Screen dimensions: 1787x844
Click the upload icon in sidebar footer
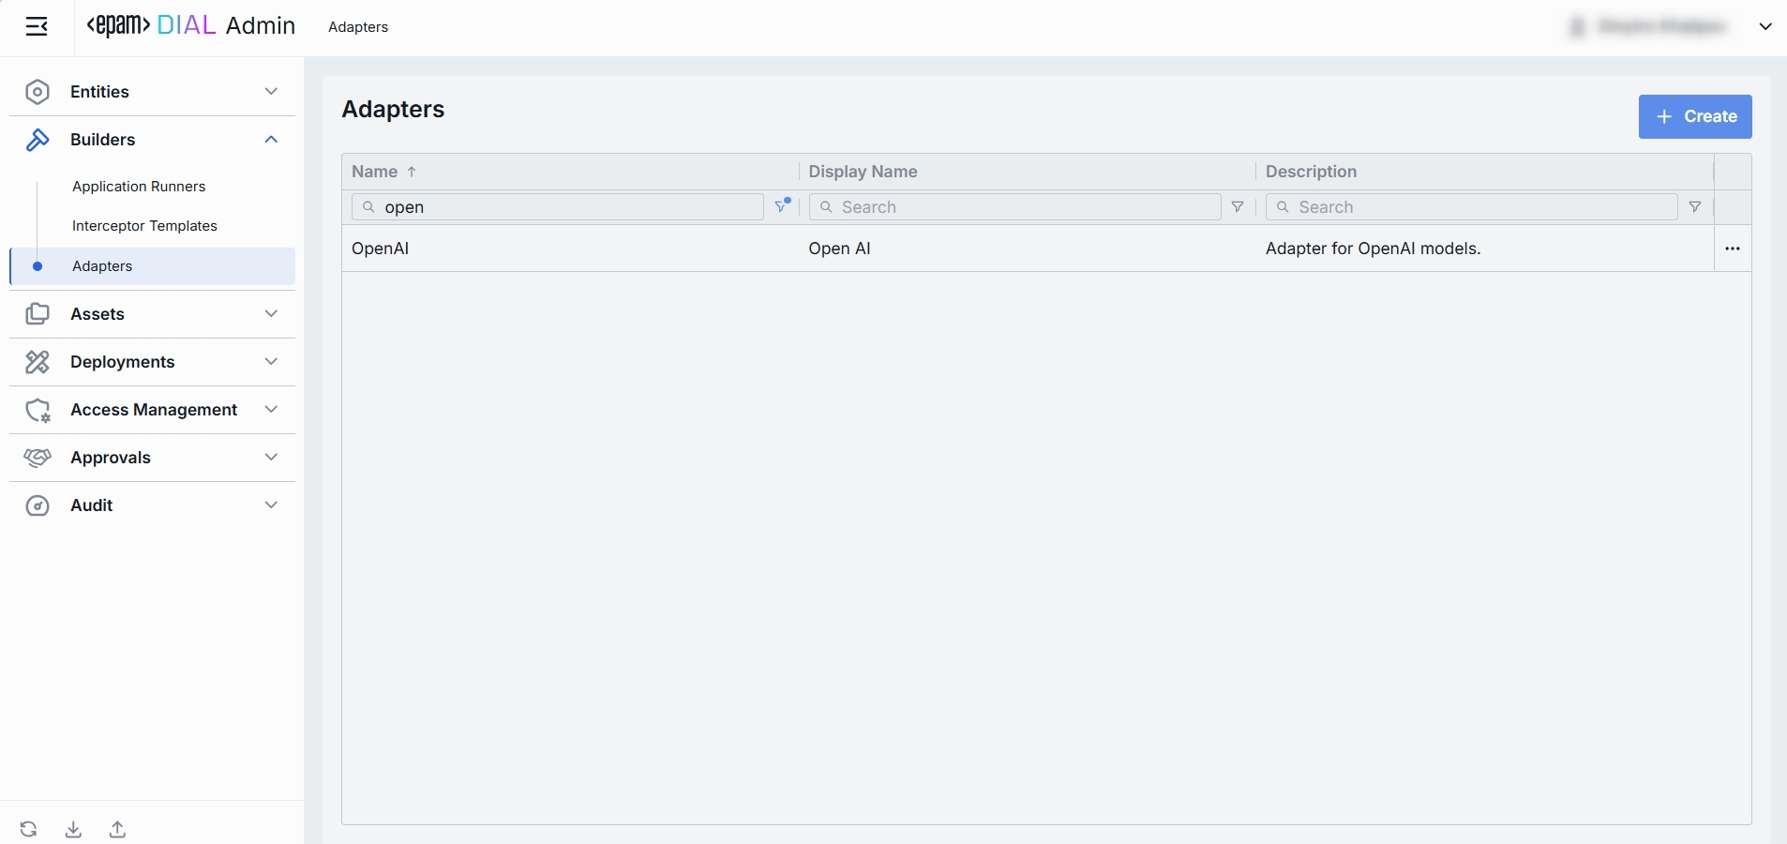pyautogui.click(x=117, y=829)
